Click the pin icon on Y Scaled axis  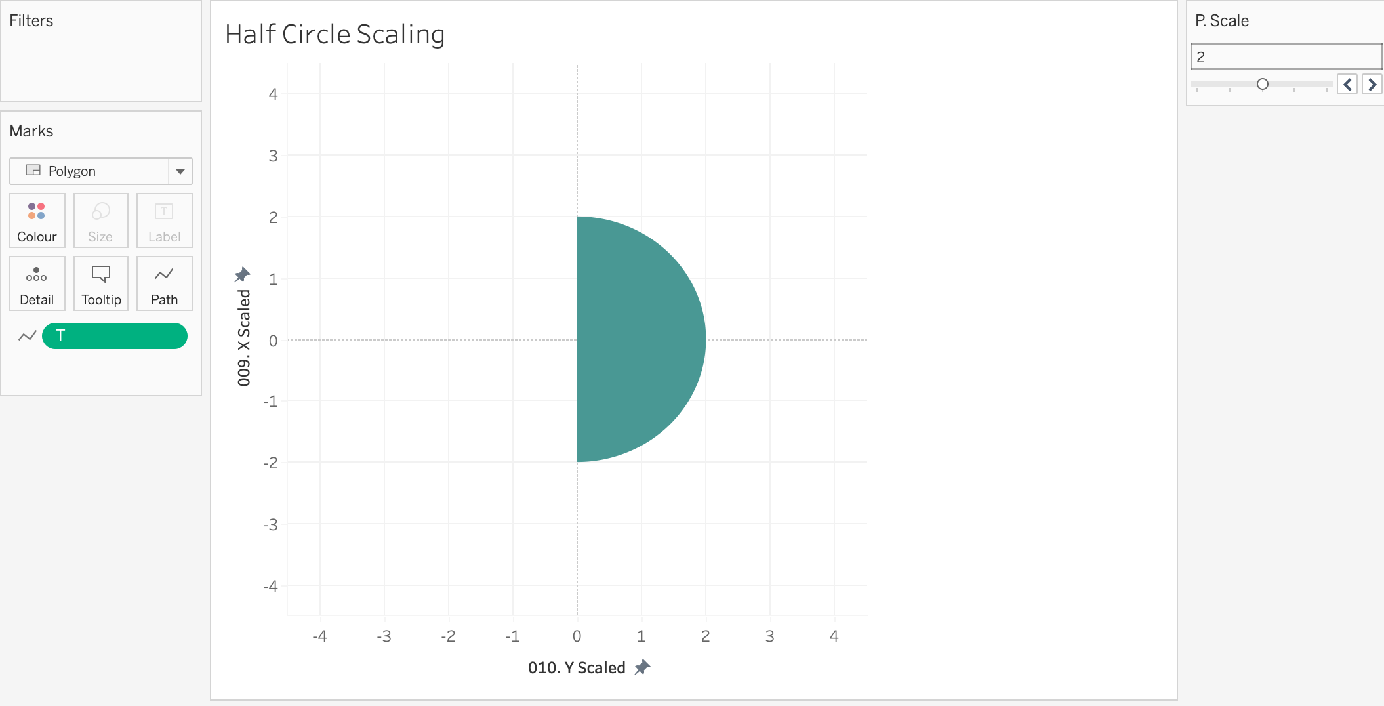coord(643,667)
